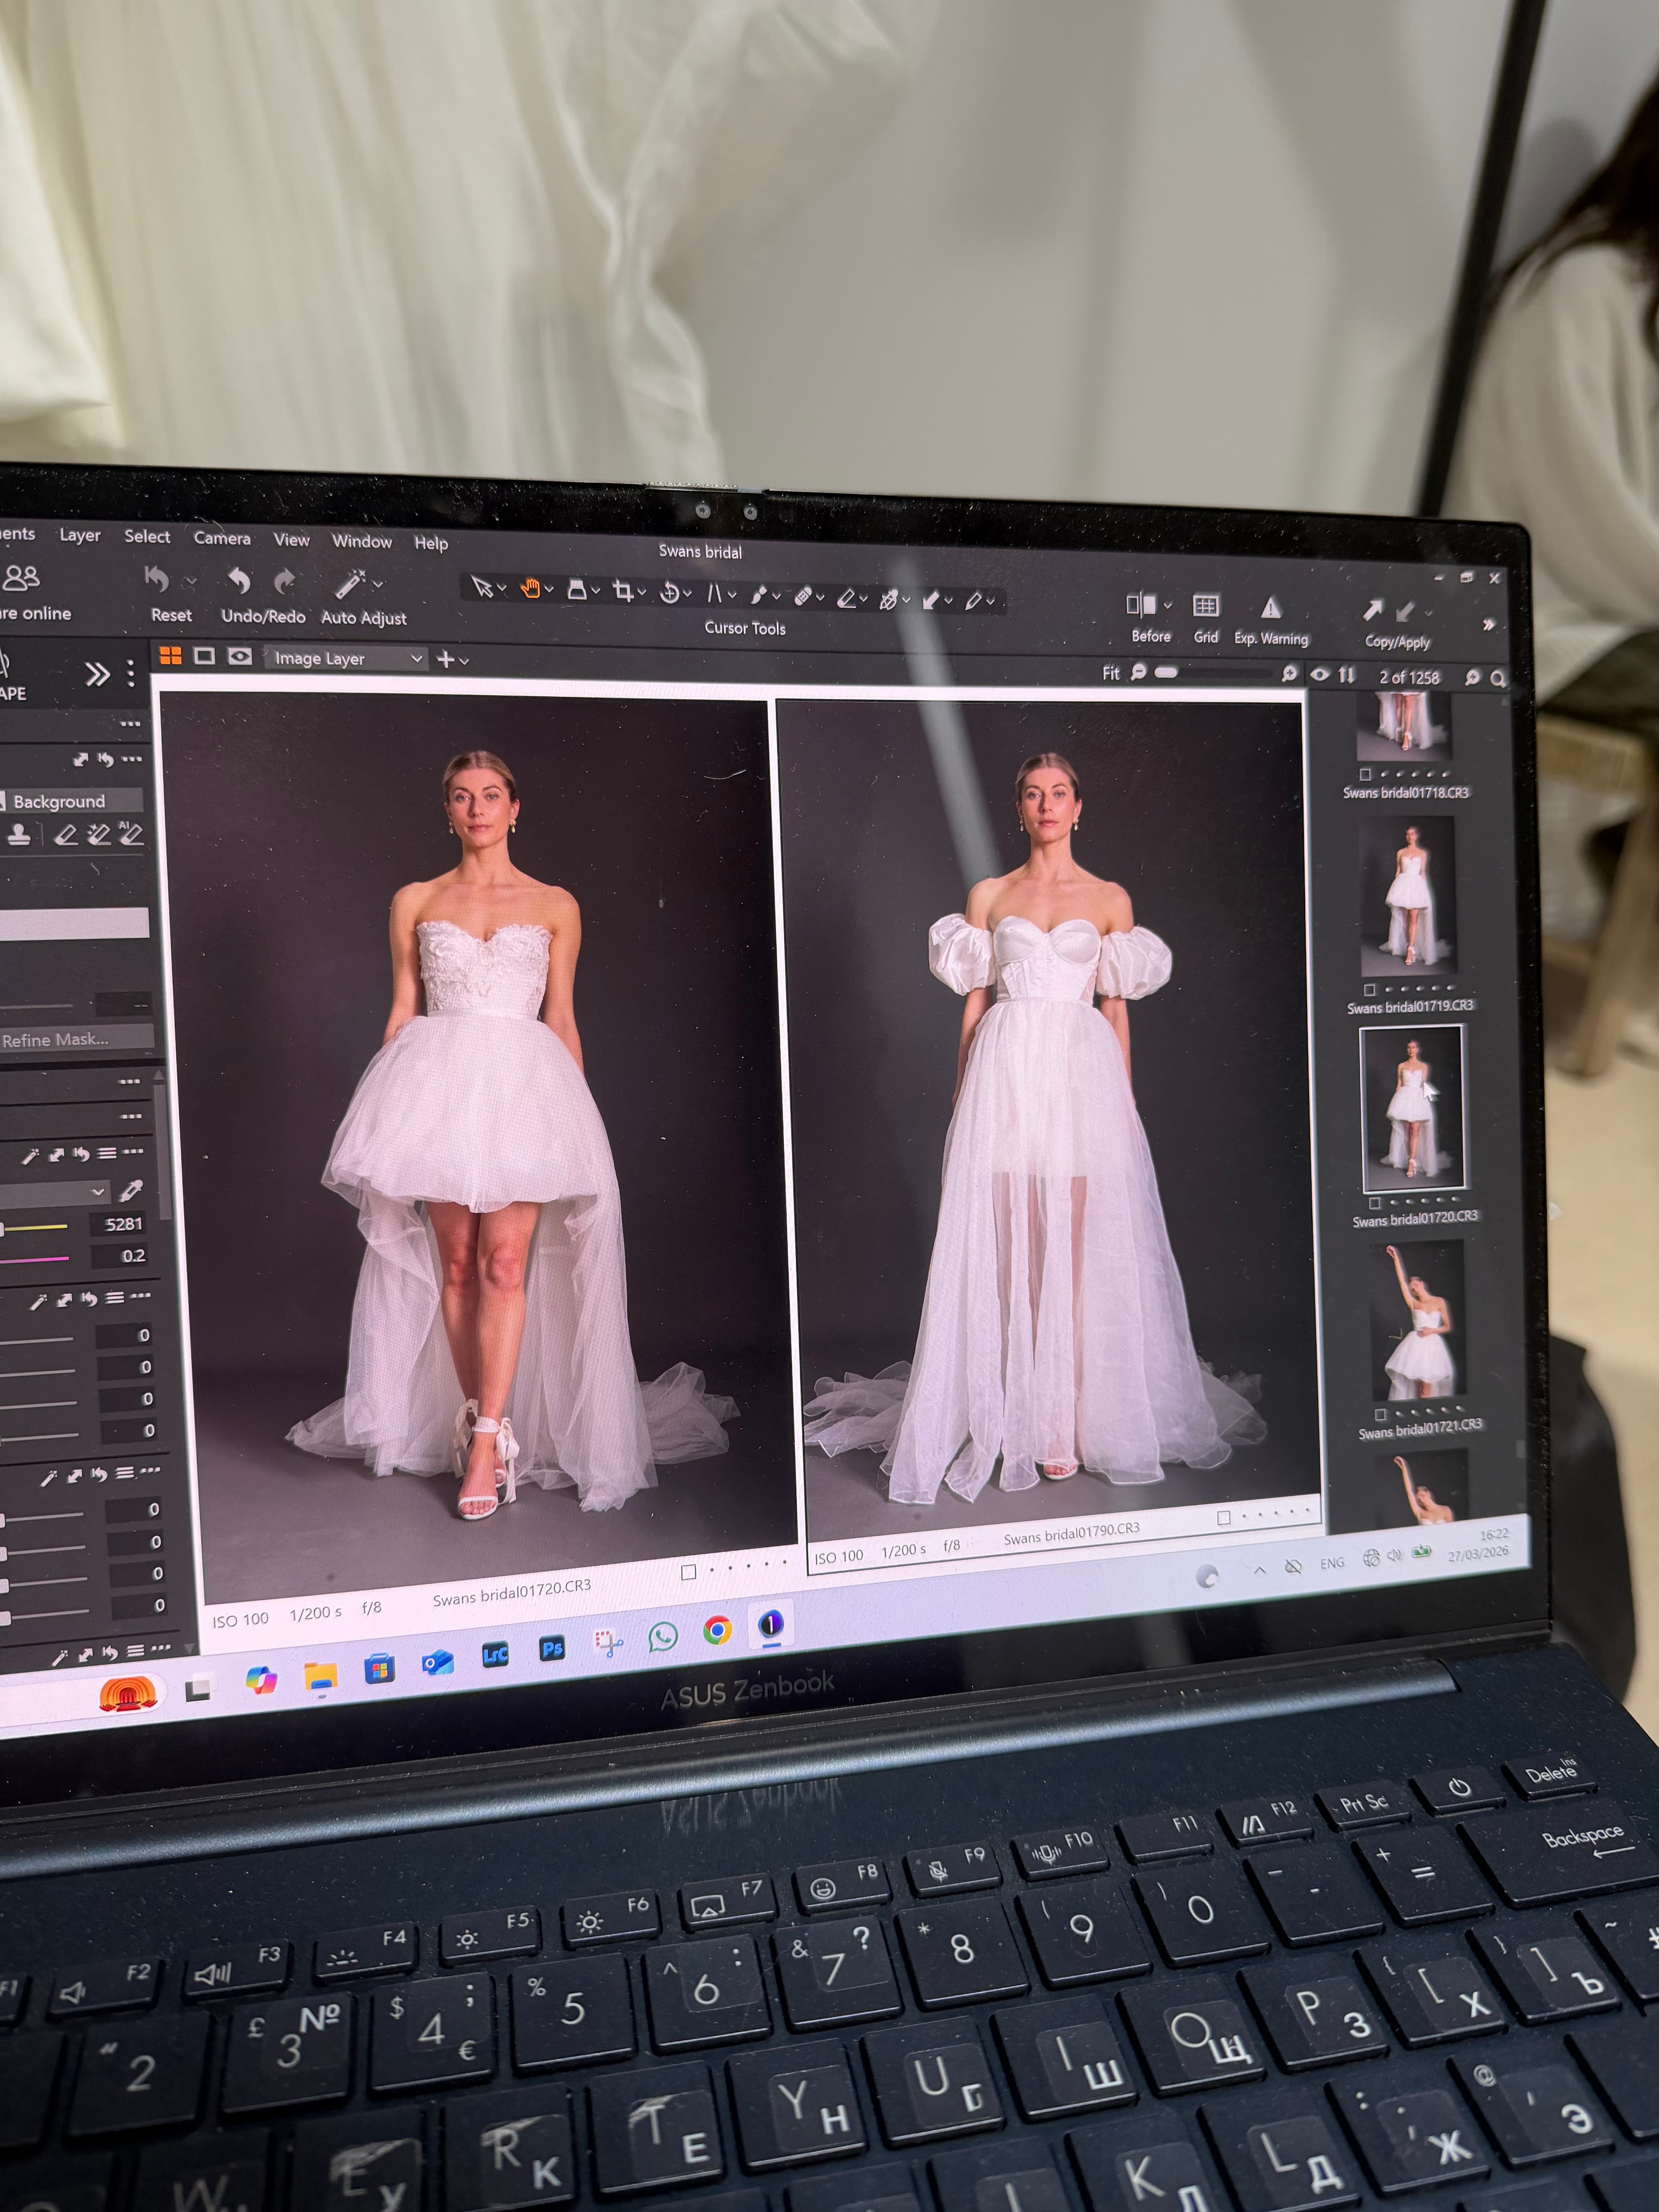
Task: Select the Crop tool
Action: [x=623, y=591]
